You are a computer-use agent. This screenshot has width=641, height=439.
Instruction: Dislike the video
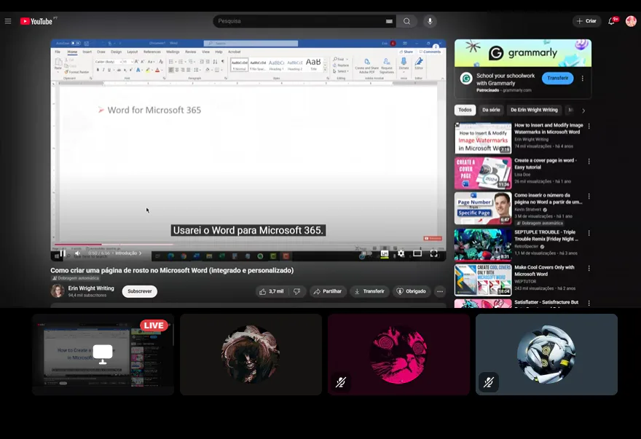297,291
